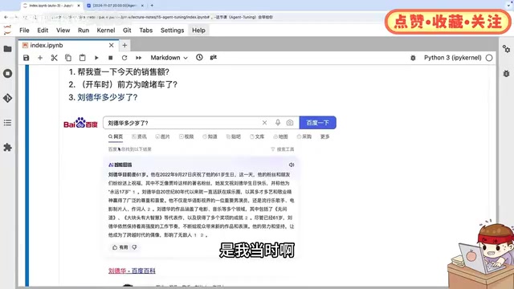Open the View menu
This screenshot has height=289, width=514.
tap(63, 31)
